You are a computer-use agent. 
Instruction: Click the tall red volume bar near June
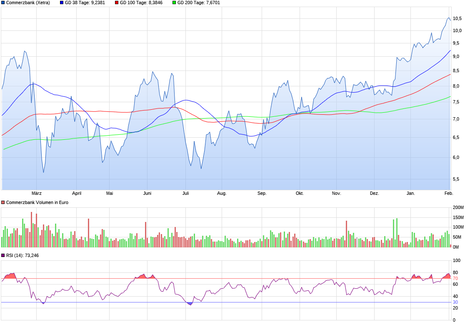coord(146,234)
